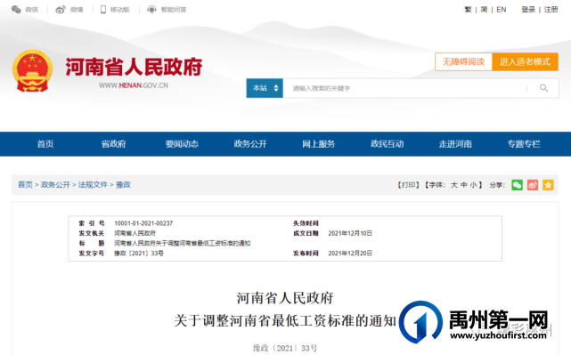Select 成文日期 value 2021年12月10日

350,233
